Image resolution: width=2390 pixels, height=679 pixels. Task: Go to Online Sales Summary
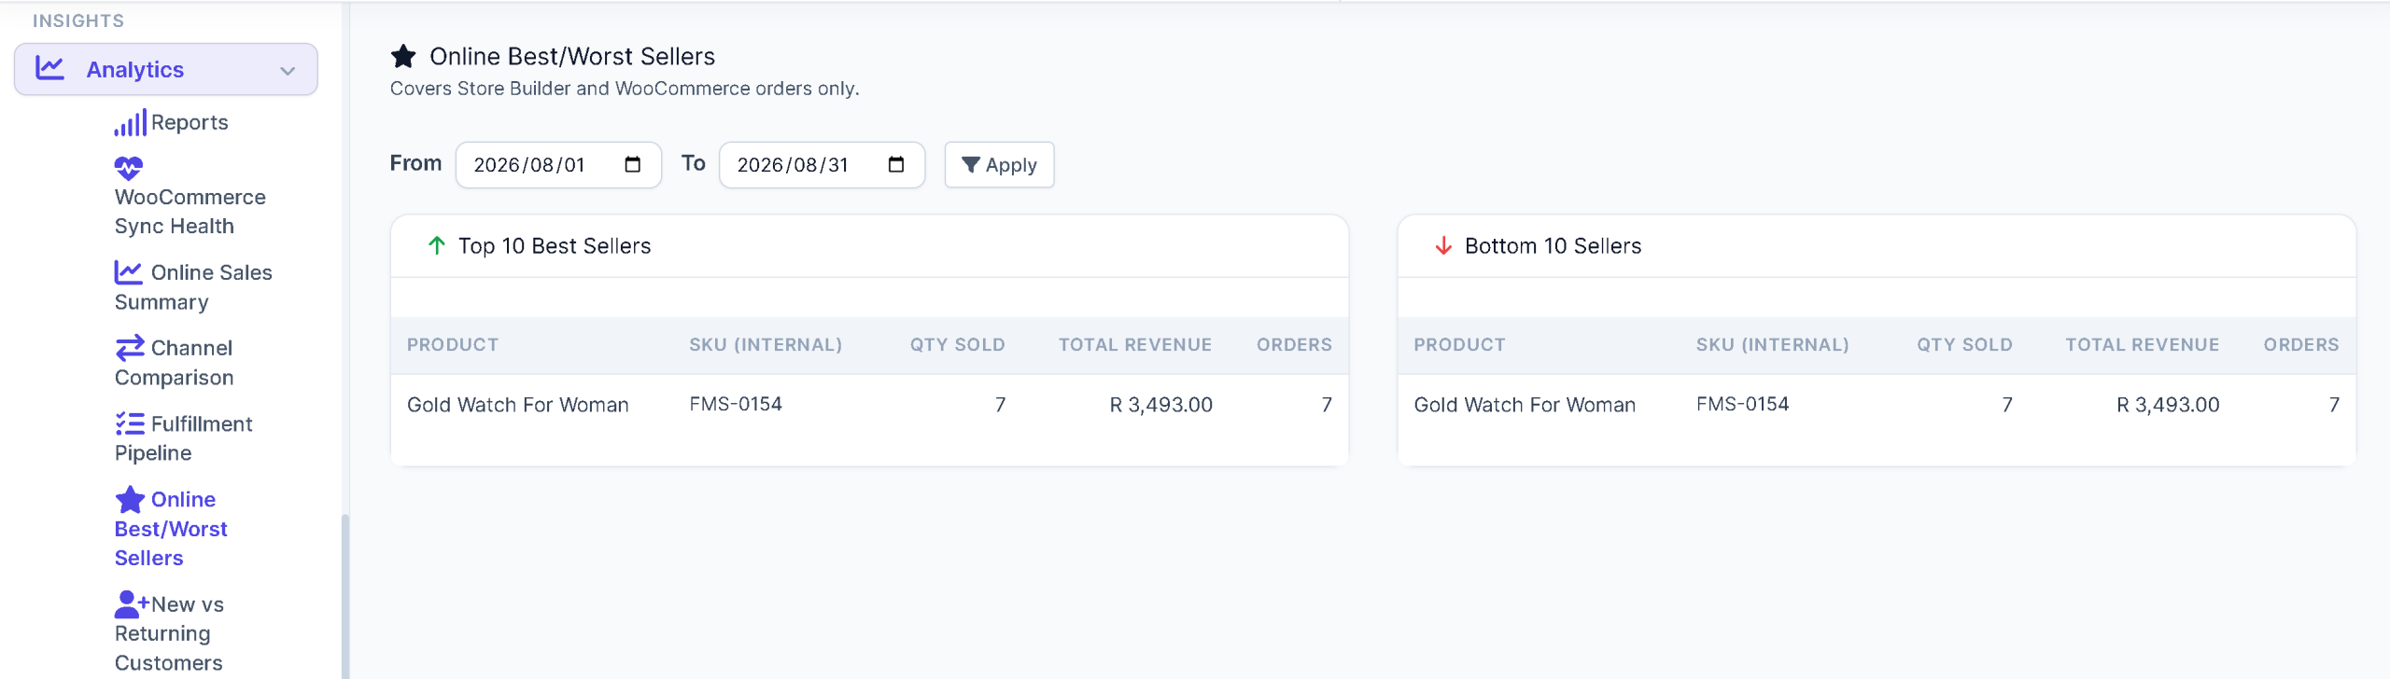[x=193, y=287]
